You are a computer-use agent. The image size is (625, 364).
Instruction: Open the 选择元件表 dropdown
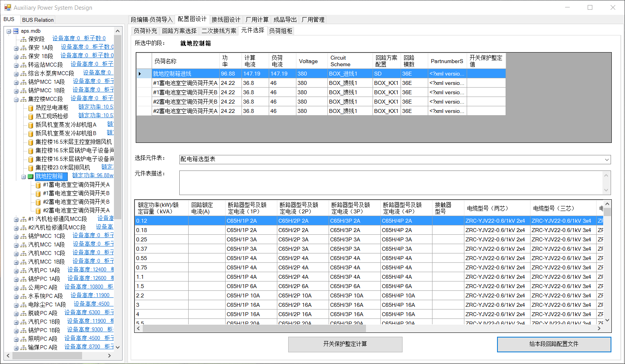[606, 160]
